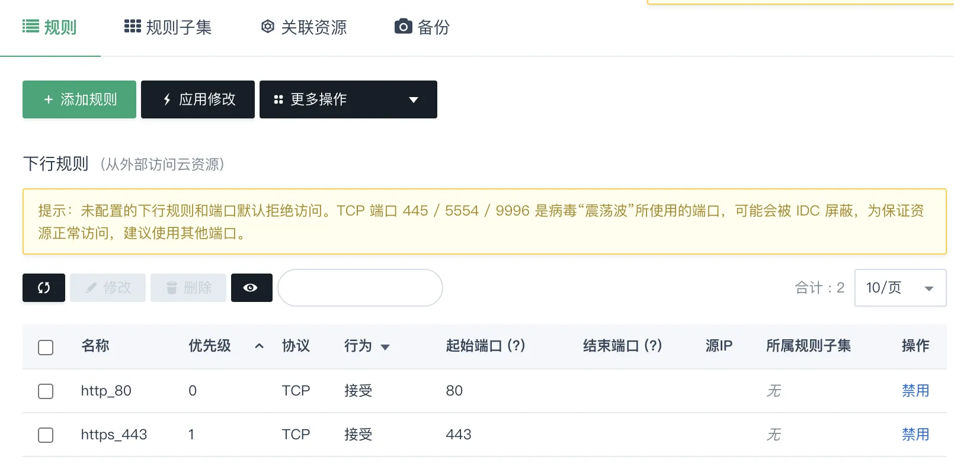954x463 pixels.
Task: Check the http_80 rule checkbox
Action: [x=46, y=391]
